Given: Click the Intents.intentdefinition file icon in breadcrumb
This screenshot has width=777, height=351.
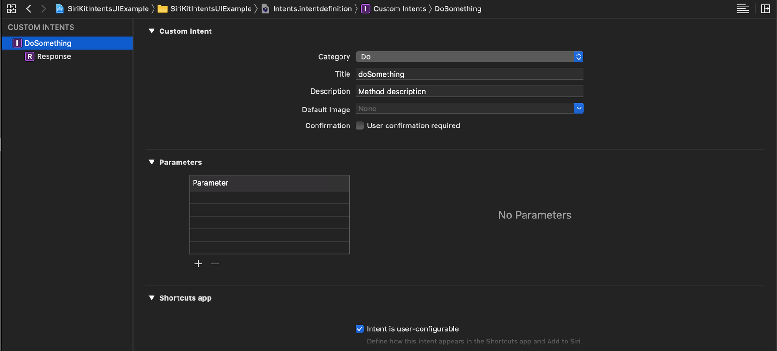Looking at the screenshot, I should 266,8.
